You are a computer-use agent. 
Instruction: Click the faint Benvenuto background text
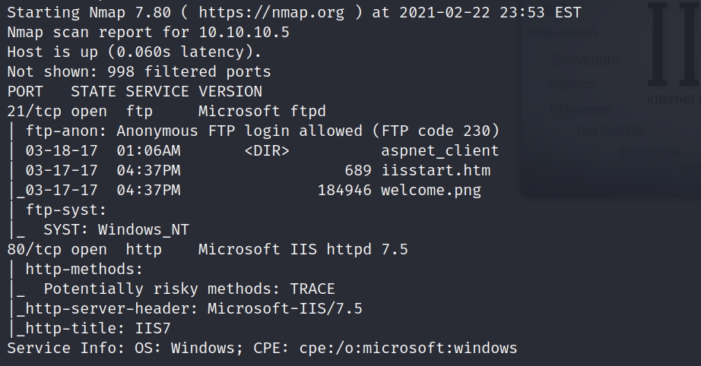pyautogui.click(x=585, y=59)
